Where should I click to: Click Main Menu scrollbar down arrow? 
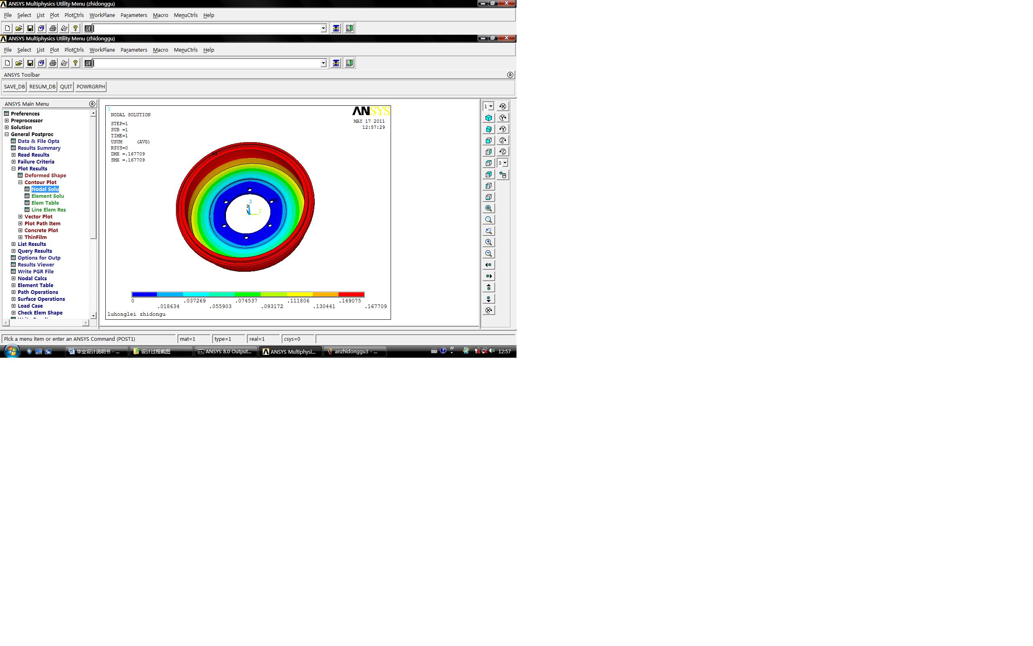click(94, 316)
